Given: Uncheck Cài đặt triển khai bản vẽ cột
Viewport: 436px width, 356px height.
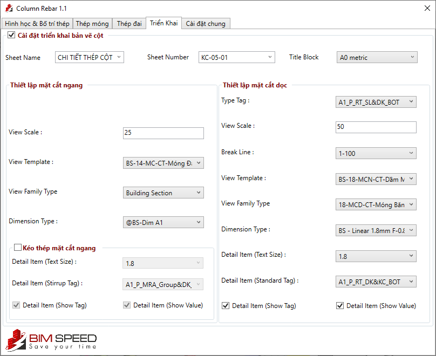Looking at the screenshot, I should pos(11,35).
